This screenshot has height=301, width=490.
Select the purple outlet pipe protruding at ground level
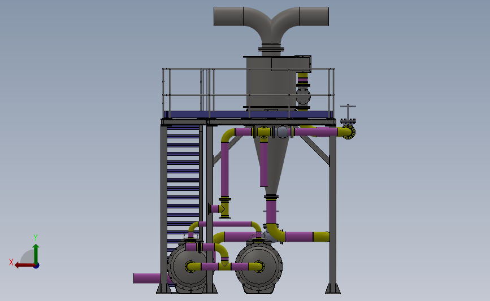point(147,278)
